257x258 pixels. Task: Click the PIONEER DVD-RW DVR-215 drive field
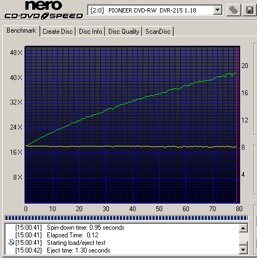[x=155, y=10]
